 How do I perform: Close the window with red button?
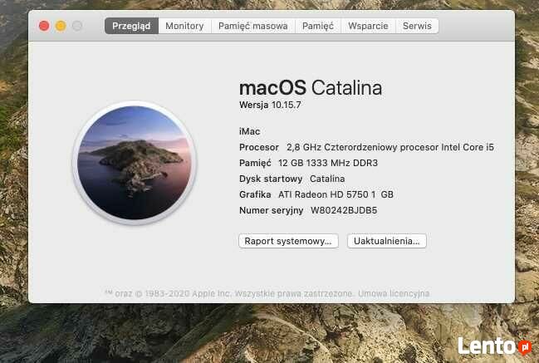[x=44, y=26]
